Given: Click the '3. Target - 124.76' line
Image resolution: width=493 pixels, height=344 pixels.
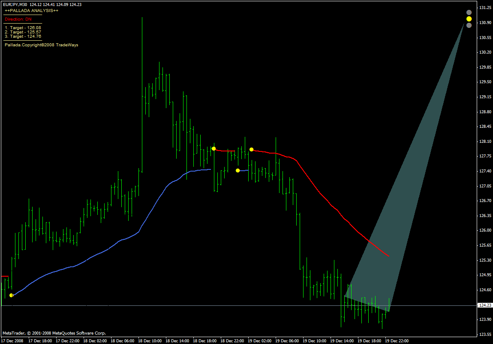Looking at the screenshot, I should [x=23, y=36].
